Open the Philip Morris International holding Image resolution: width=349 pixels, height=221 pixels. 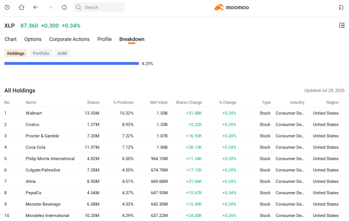point(174,159)
